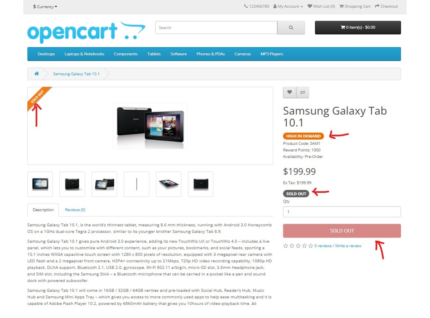This screenshot has height=318, width=430.
Task: Click the phone number 123456789 icon
Action: (246, 6)
